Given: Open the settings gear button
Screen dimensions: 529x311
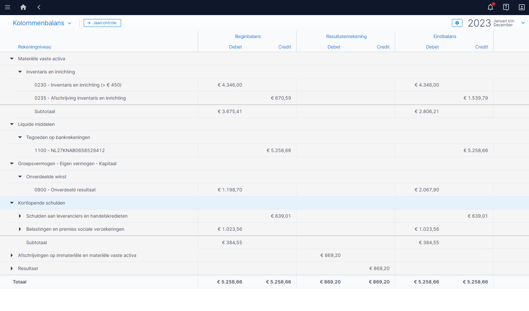Looking at the screenshot, I should [457, 23].
